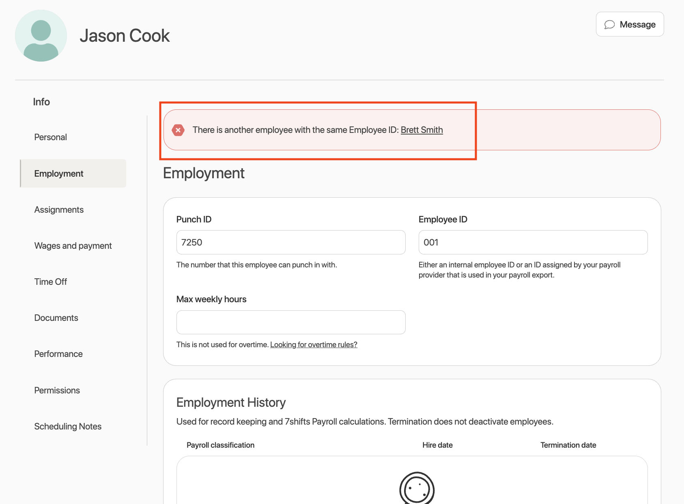Click the speech bubble icon in Message button
Screen dimensions: 684x504
[x=609, y=25]
